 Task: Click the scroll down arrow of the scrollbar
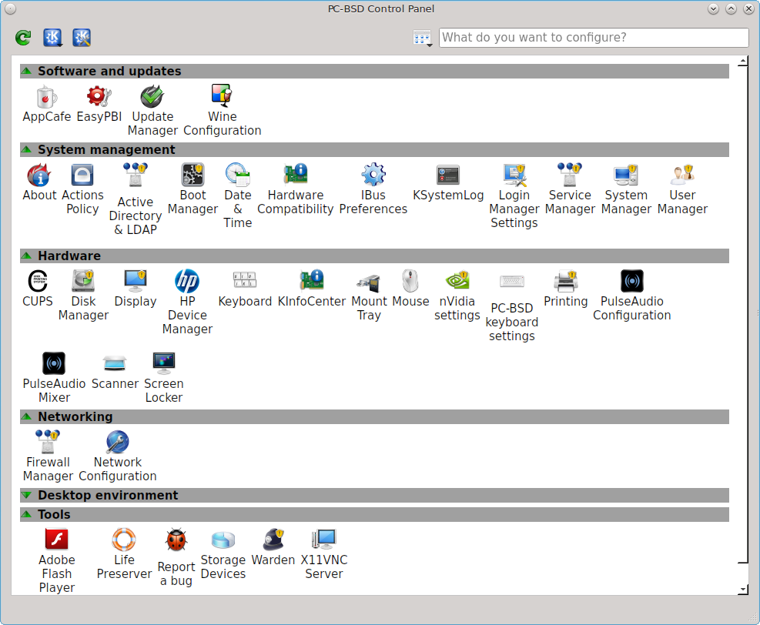coord(743,589)
